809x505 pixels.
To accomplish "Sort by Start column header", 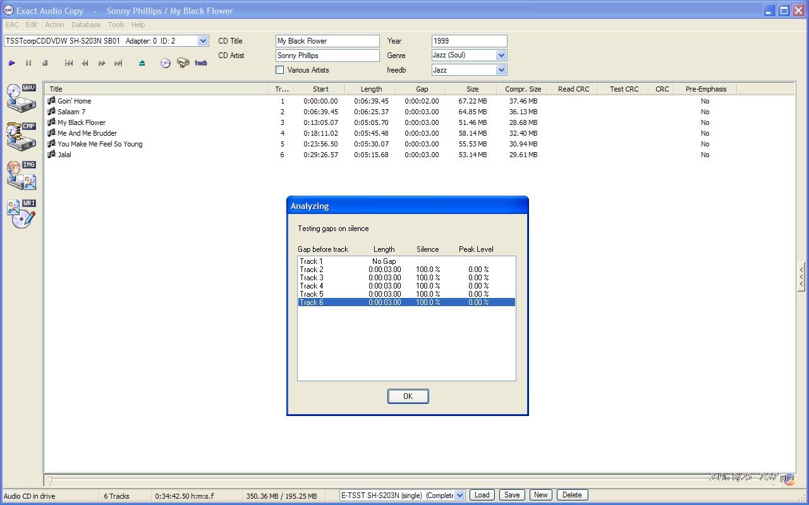I will pyautogui.click(x=320, y=89).
